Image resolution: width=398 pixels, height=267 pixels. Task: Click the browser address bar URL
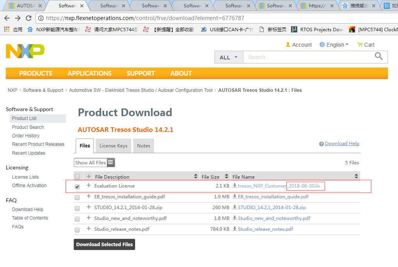click(x=145, y=18)
